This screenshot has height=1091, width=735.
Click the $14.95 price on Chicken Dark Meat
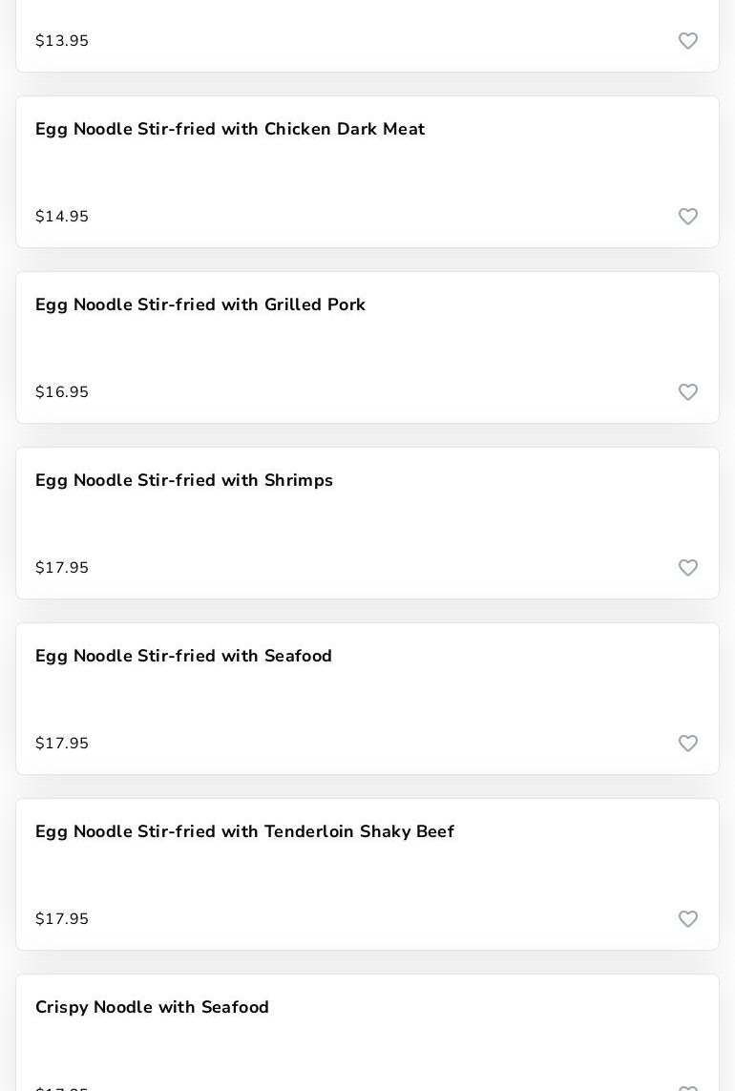click(62, 217)
